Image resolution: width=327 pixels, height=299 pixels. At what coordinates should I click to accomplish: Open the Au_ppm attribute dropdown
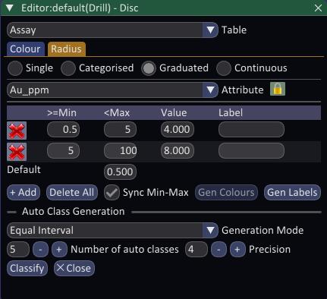point(112,90)
